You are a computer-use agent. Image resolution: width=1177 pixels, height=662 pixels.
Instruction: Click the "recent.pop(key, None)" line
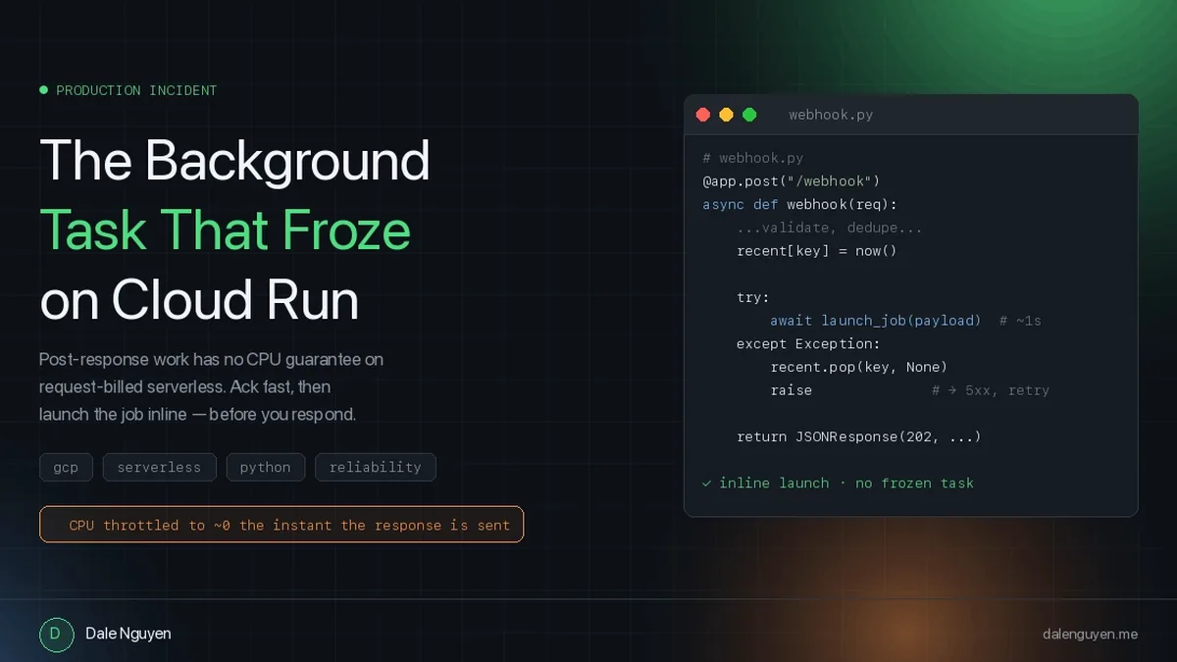pyautogui.click(x=859, y=367)
